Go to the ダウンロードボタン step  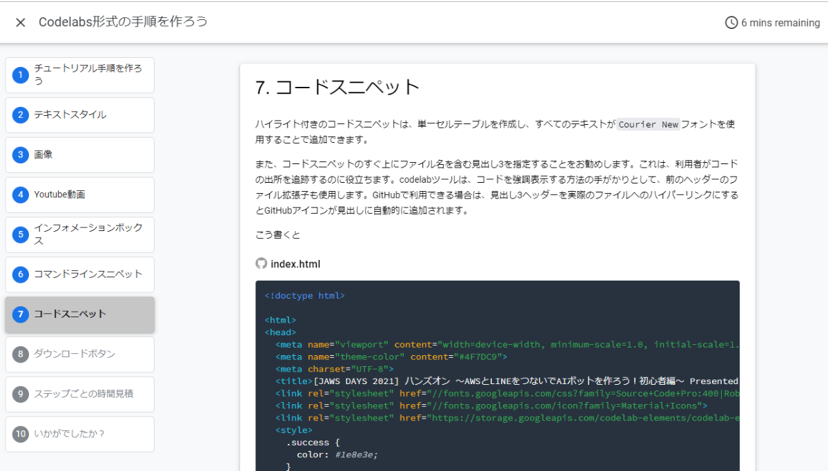tap(80, 354)
